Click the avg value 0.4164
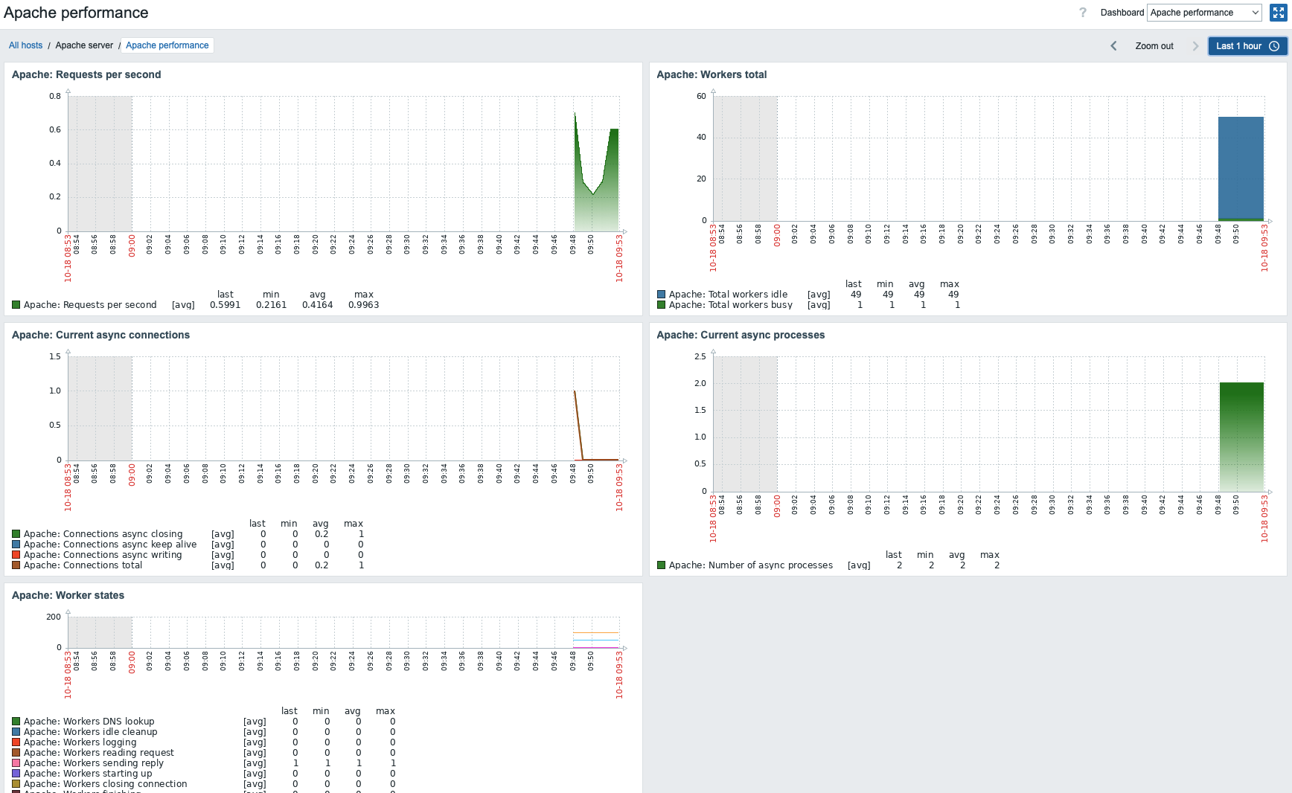This screenshot has height=793, width=1292. [x=317, y=305]
